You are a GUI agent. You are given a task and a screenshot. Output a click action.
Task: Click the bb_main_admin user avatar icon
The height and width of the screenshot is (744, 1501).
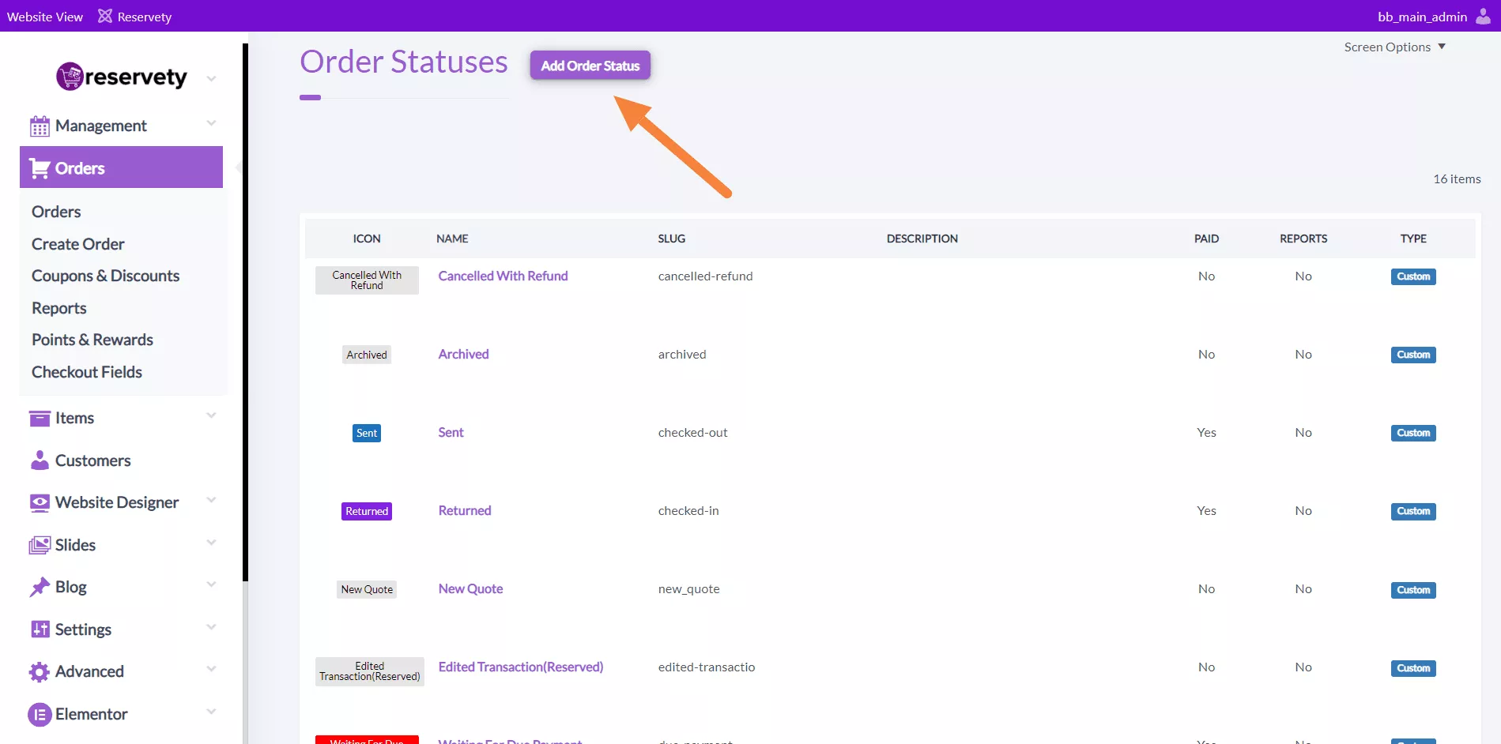tap(1482, 16)
